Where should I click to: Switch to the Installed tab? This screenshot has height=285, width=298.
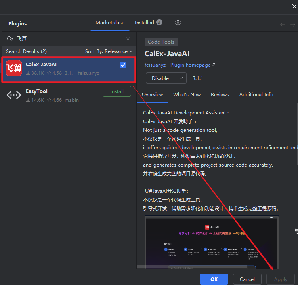pos(149,23)
